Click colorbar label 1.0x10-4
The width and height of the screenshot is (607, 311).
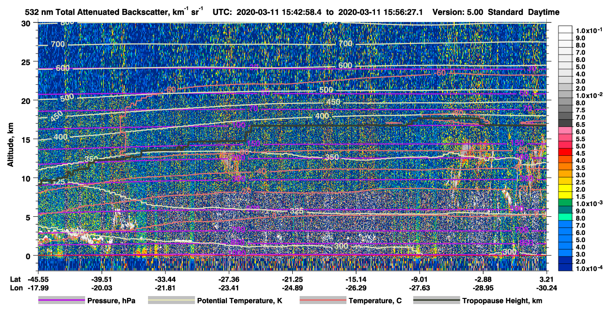tap(590, 269)
